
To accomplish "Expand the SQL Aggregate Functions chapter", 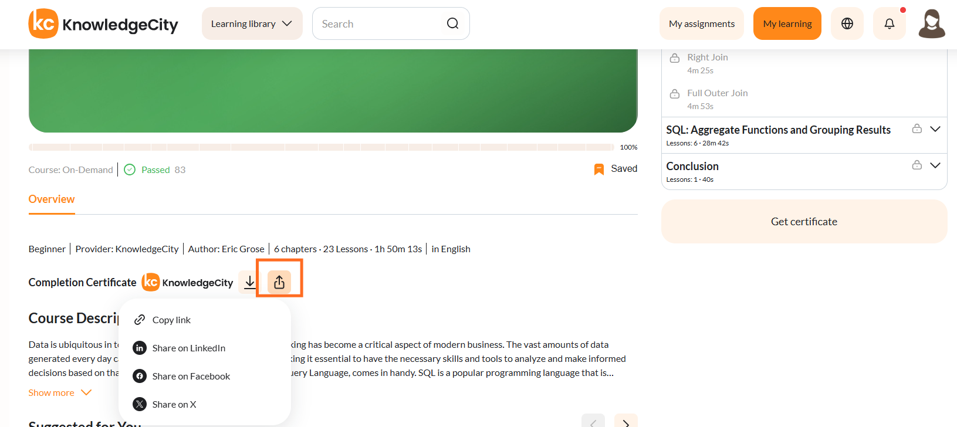I will point(935,129).
